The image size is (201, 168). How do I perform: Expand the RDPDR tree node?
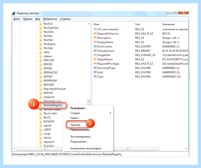[x=37, y=69]
